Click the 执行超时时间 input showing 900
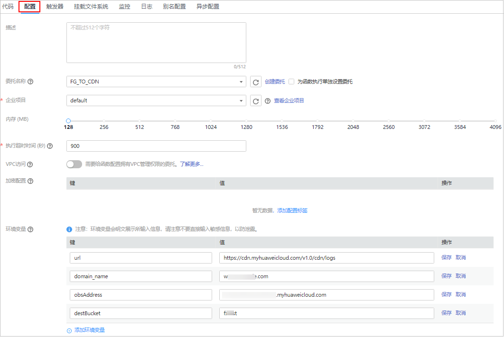The width and height of the screenshot is (504, 337). click(x=156, y=146)
